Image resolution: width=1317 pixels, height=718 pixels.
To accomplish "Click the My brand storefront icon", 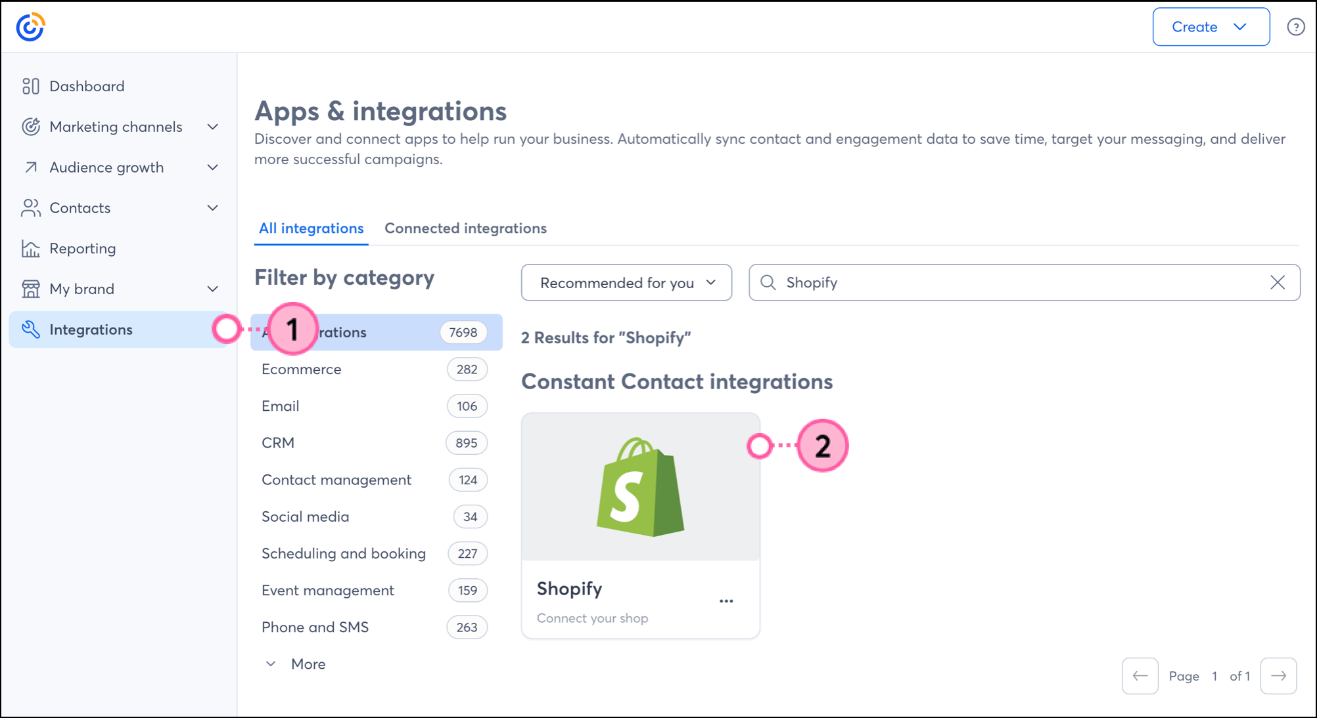I will click(x=30, y=289).
